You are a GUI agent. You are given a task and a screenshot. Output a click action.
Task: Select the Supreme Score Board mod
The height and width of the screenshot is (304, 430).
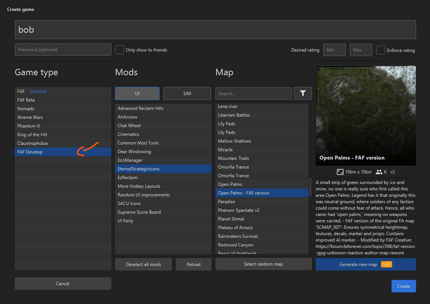pyautogui.click(x=163, y=212)
